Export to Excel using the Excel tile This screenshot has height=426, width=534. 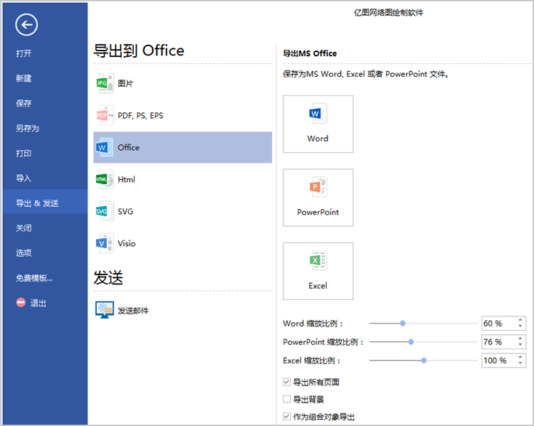click(318, 271)
